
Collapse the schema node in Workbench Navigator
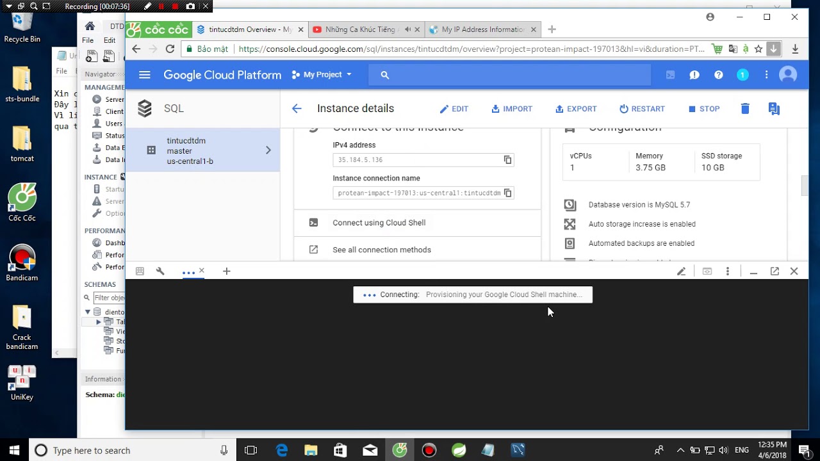point(88,312)
